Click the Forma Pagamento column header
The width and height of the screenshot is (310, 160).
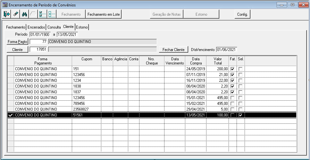pos(43,61)
